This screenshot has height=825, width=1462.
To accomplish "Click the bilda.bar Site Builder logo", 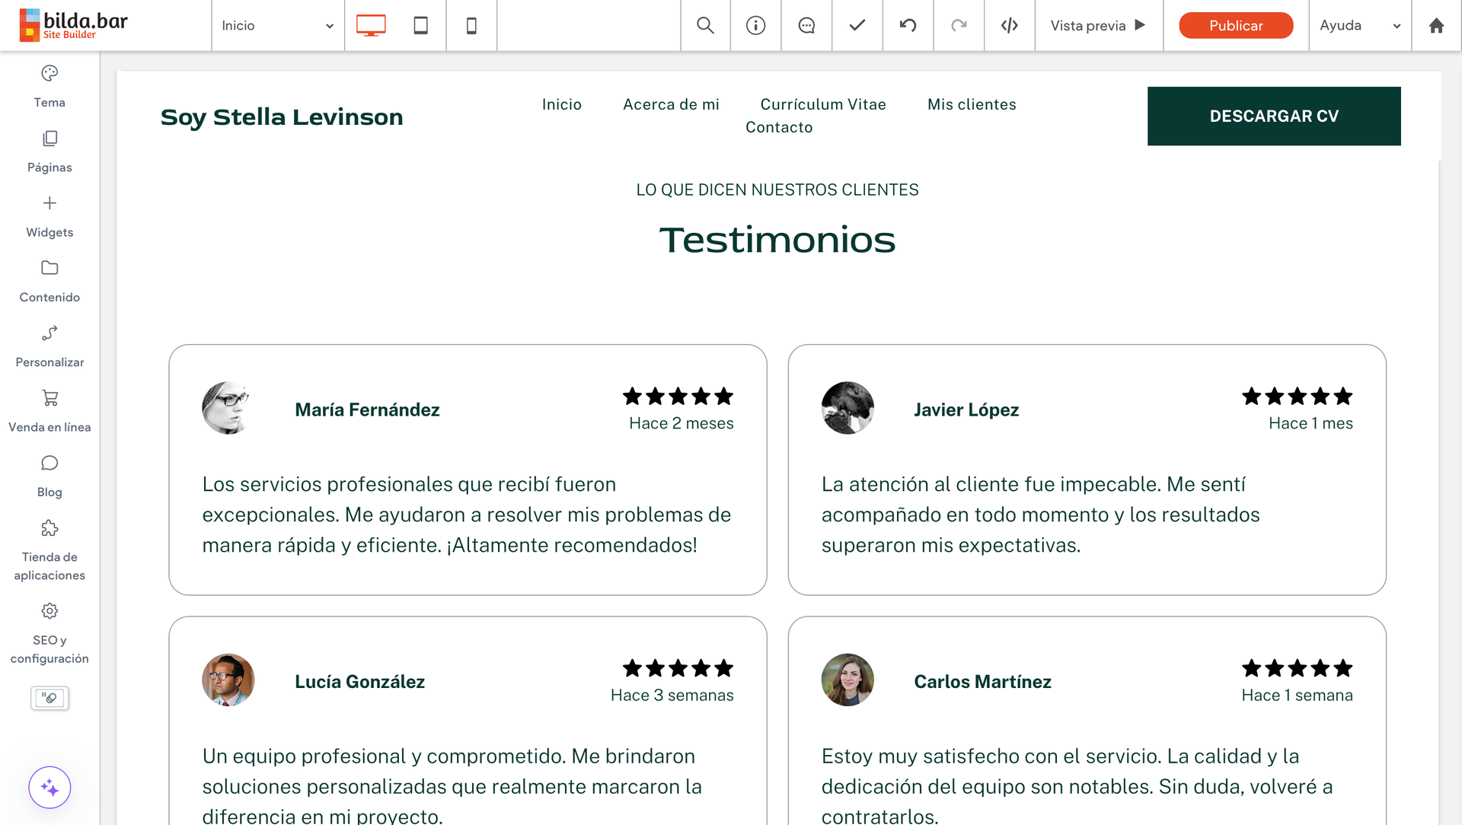I will 74,25.
